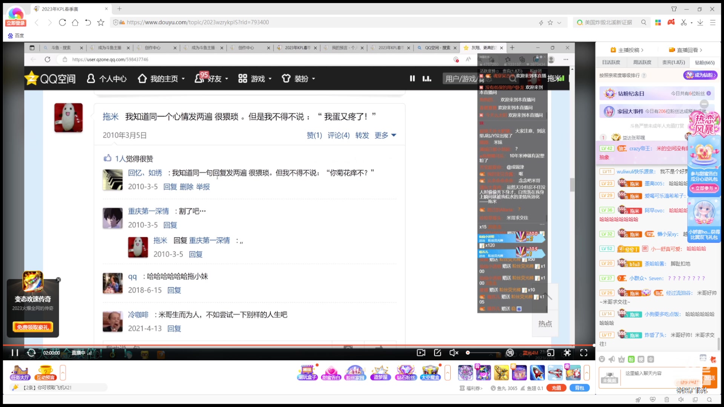Image resolution: width=724 pixels, height=407 pixels.
Task: Click the help question mark beside 按照亲密度等级排行
Action: 644,75
